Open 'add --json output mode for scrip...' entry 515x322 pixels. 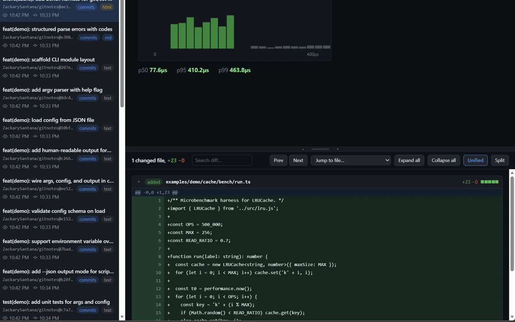point(58,271)
